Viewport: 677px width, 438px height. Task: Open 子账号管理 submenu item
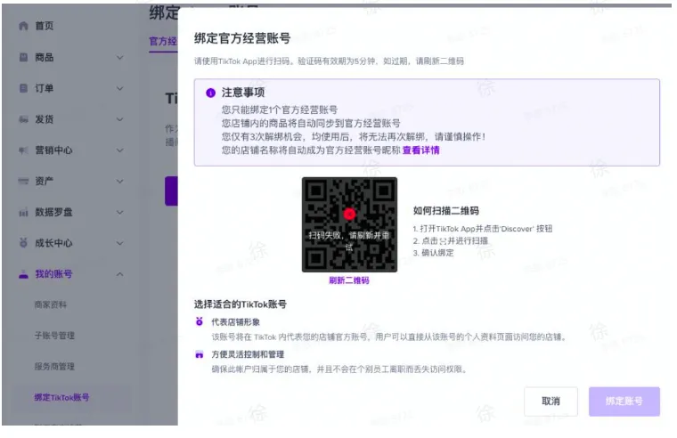coord(54,336)
